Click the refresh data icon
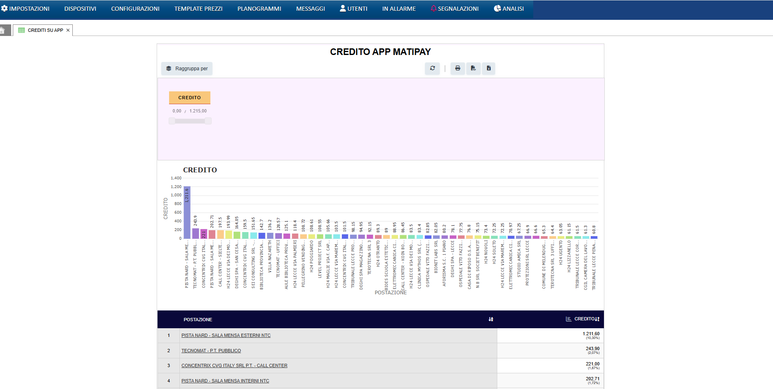The height and width of the screenshot is (389, 773). [432, 68]
